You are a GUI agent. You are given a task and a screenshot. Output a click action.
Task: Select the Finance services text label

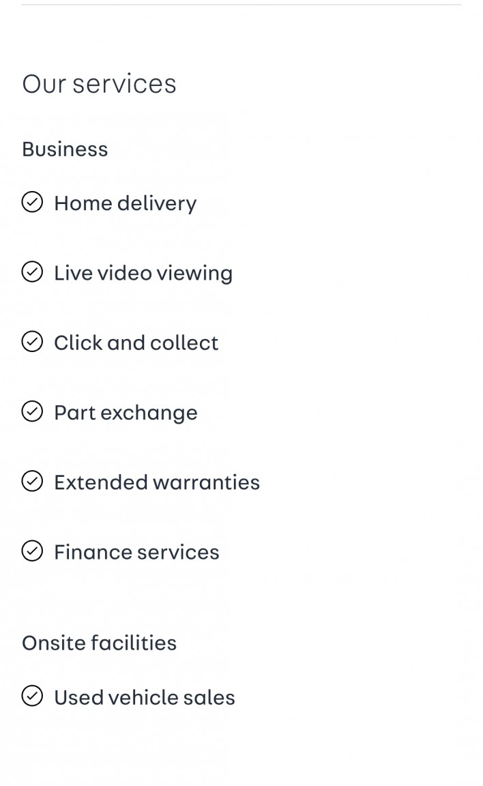click(x=136, y=552)
